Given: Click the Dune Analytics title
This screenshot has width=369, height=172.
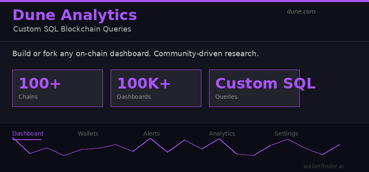Looking at the screenshot, I should point(75,15).
